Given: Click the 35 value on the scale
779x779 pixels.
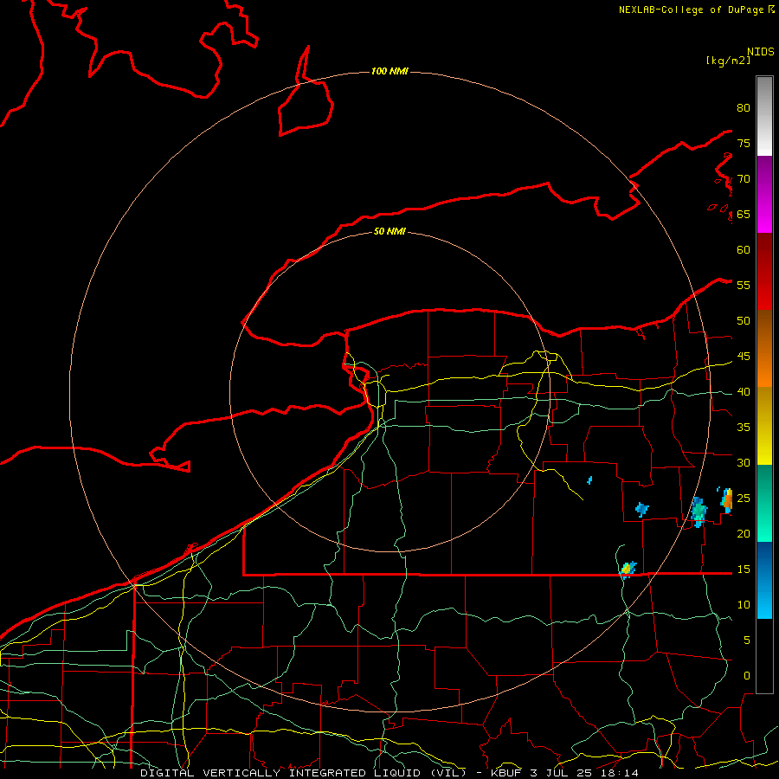Looking at the screenshot, I should click(744, 428).
